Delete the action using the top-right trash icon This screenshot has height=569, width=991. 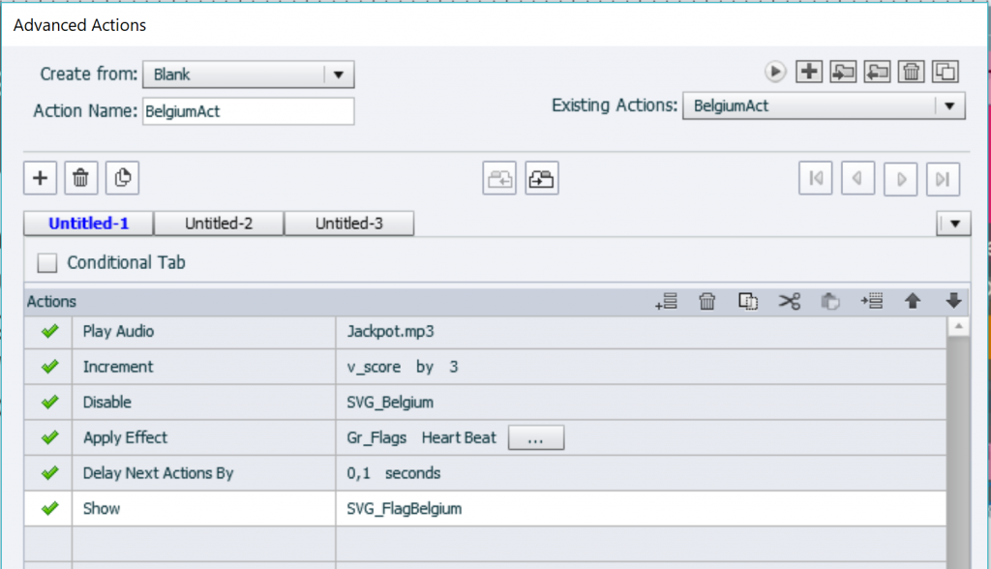[x=912, y=71]
